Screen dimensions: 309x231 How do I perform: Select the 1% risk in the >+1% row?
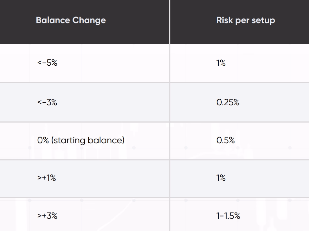tap(221, 178)
